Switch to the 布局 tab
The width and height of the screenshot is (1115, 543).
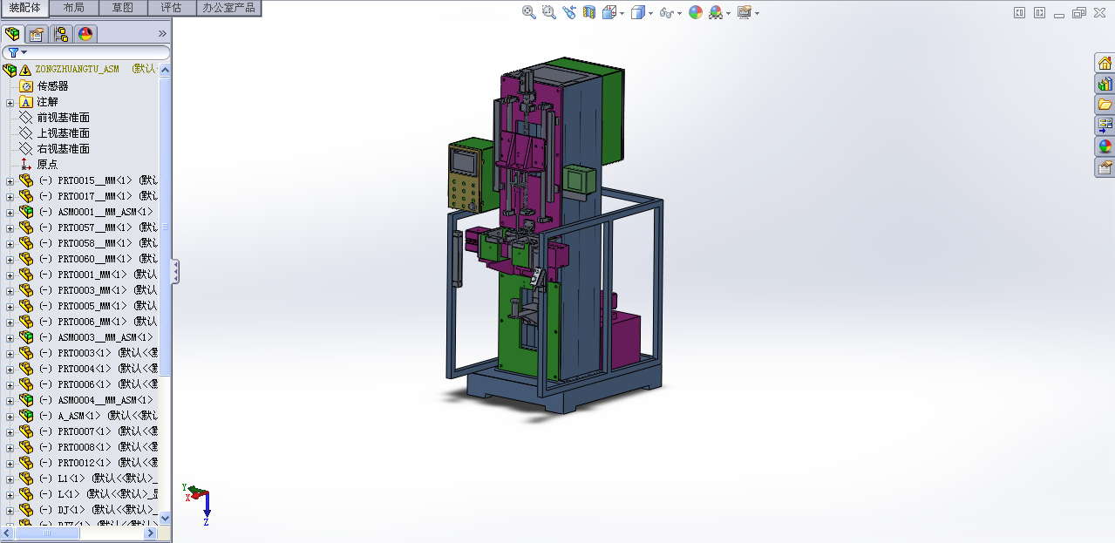click(x=74, y=8)
